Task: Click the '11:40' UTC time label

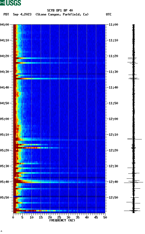Action: click(113, 88)
